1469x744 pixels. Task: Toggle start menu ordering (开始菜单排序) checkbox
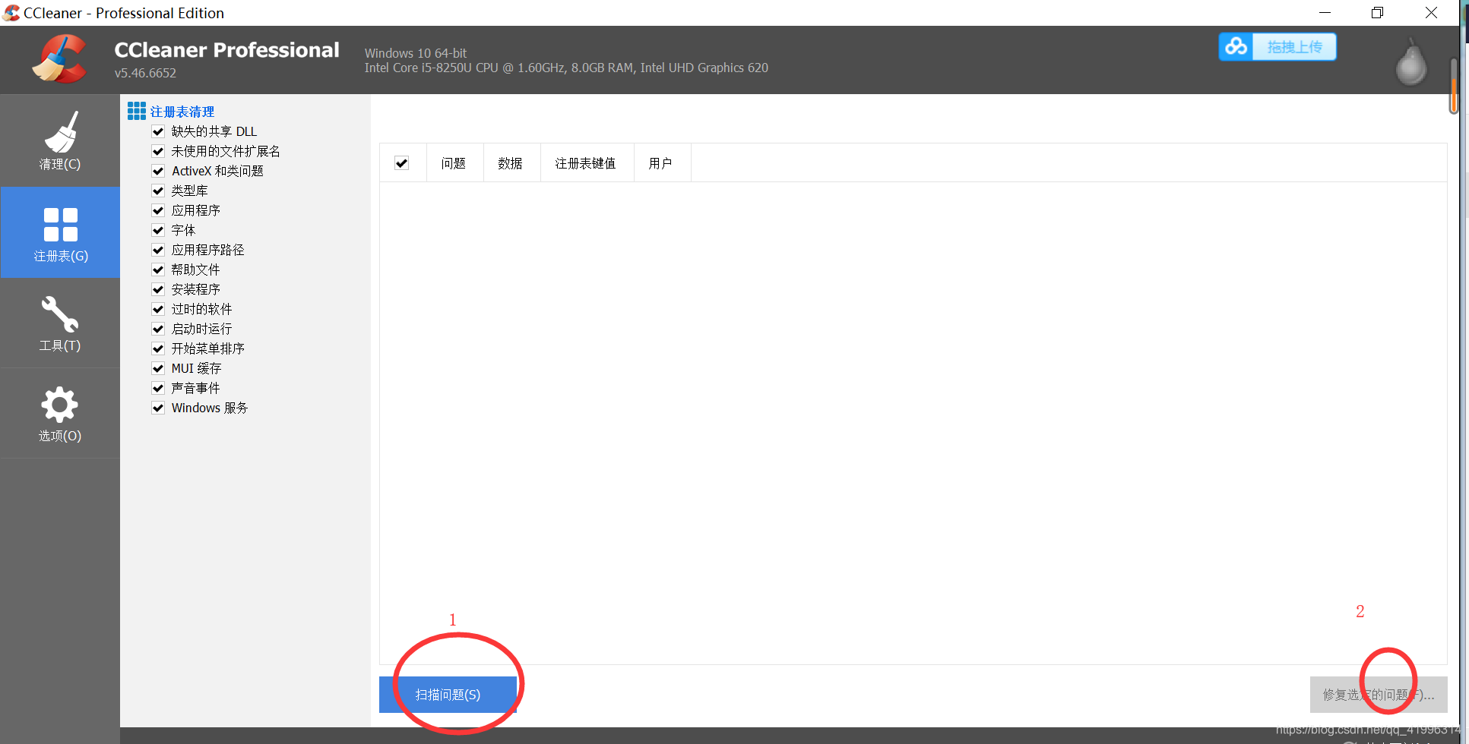(158, 348)
